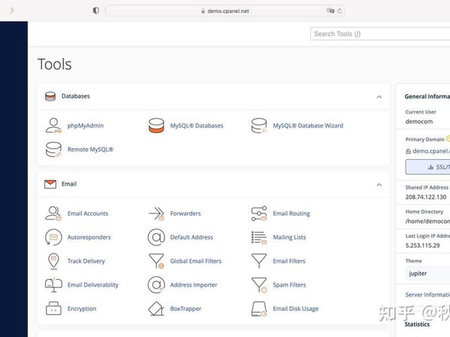
Task: Open the Address Importer link
Action: point(193,285)
